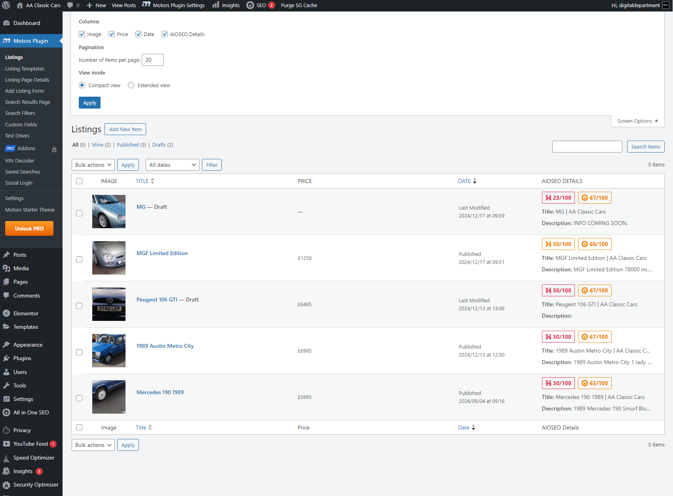
Task: Click the 23/100 score badge for MG
Action: click(x=558, y=198)
